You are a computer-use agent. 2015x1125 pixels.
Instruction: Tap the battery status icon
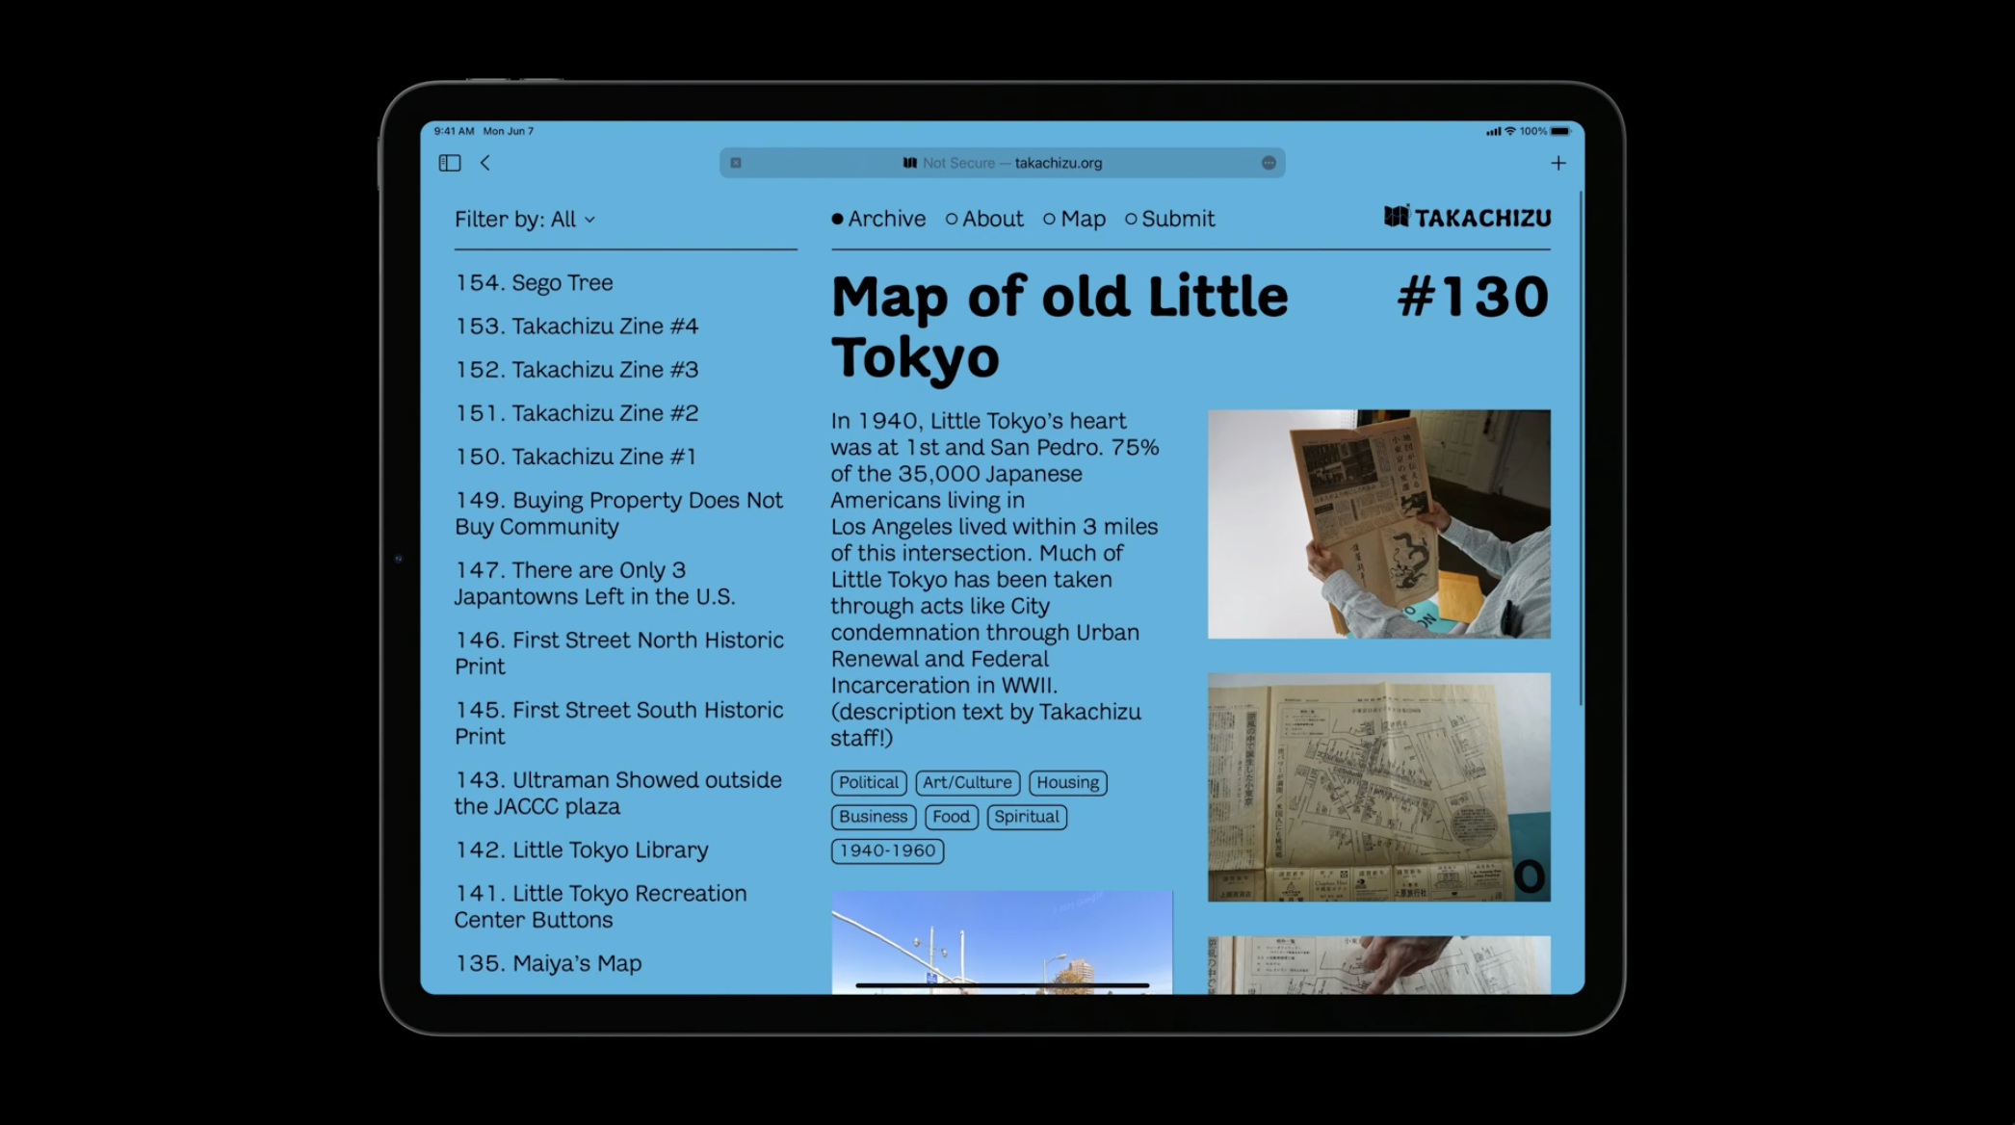pyautogui.click(x=1560, y=131)
